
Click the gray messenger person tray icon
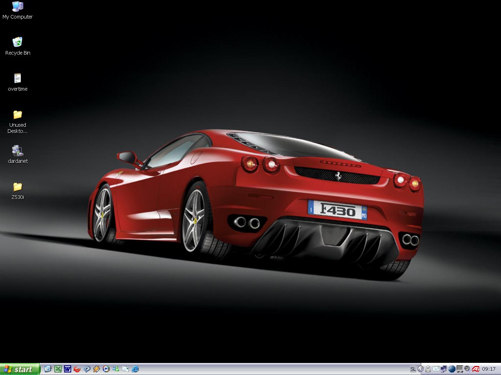click(428, 369)
